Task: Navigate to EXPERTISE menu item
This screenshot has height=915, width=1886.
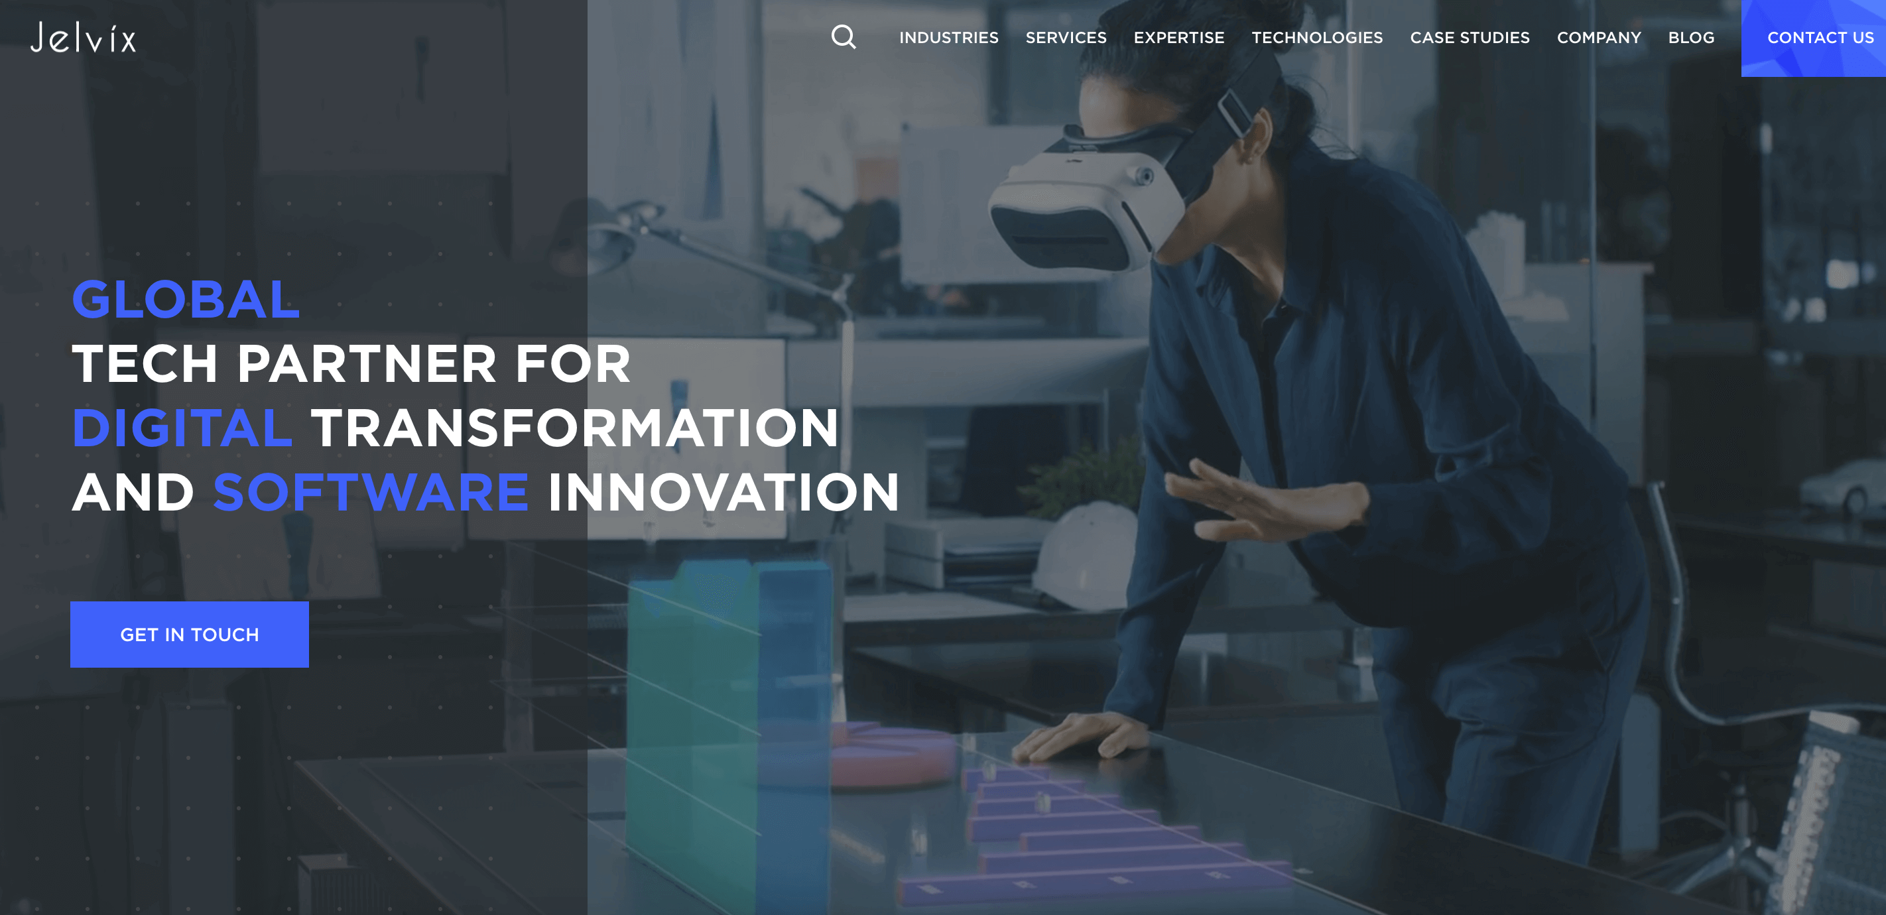Action: tap(1180, 37)
